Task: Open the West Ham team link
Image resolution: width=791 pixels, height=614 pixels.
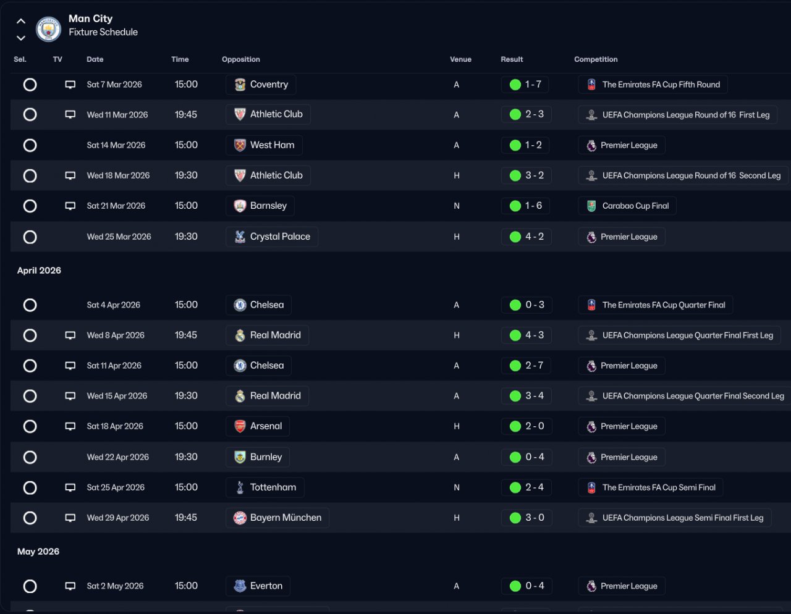Action: 264,145
